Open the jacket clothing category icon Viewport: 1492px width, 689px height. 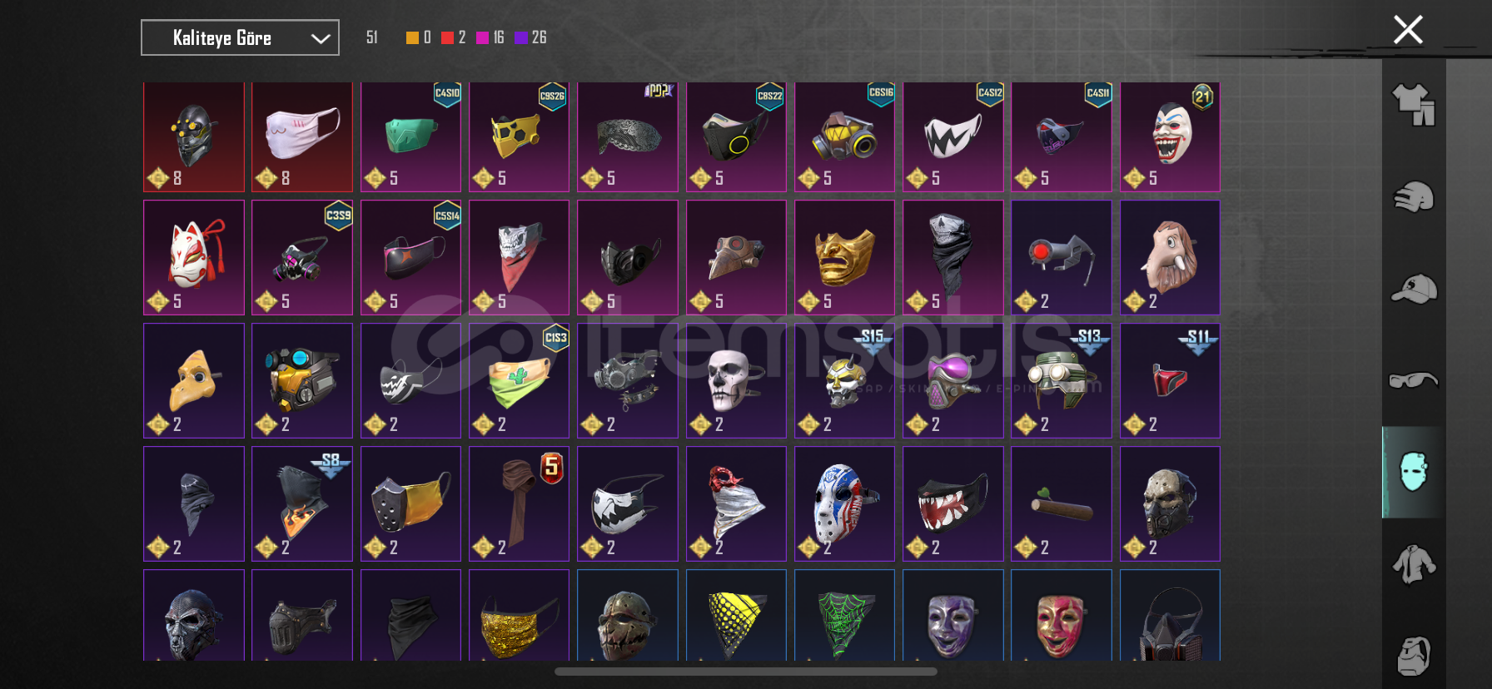click(1414, 564)
